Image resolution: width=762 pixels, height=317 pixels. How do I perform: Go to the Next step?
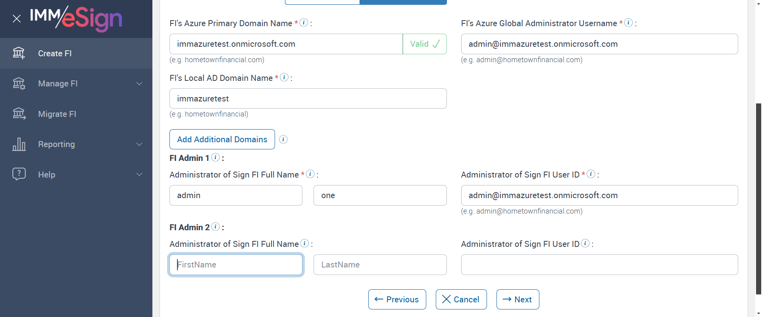(x=518, y=300)
